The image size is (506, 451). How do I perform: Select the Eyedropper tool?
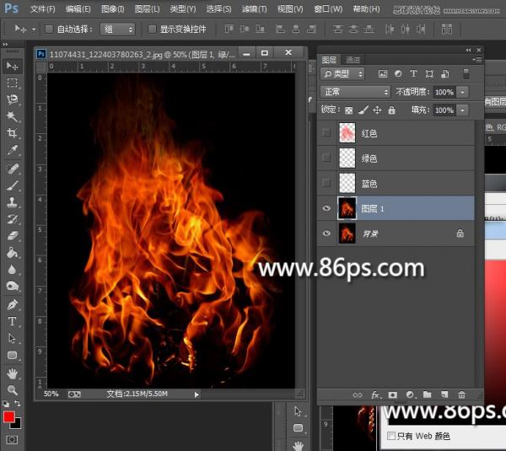(x=13, y=150)
